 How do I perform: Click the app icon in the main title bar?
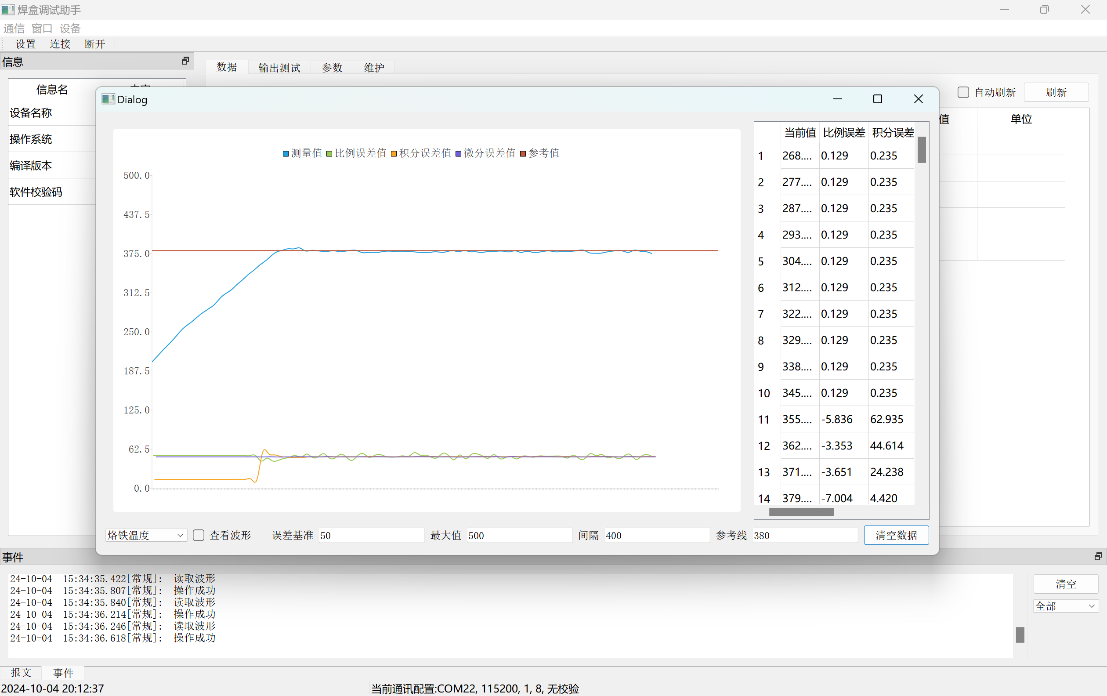8,10
